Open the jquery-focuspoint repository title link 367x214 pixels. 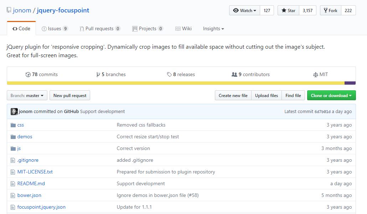63,10
